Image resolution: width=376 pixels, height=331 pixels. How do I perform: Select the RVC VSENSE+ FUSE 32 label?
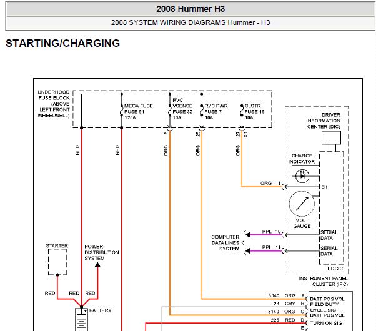184,109
